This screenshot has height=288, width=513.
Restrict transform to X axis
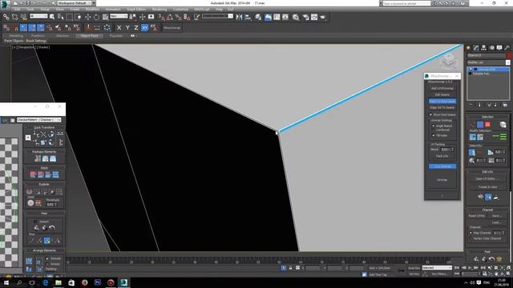click(119, 28)
